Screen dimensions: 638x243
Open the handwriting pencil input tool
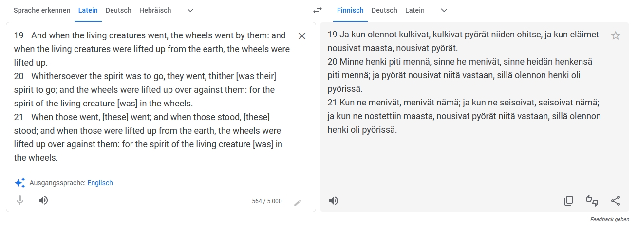(298, 202)
